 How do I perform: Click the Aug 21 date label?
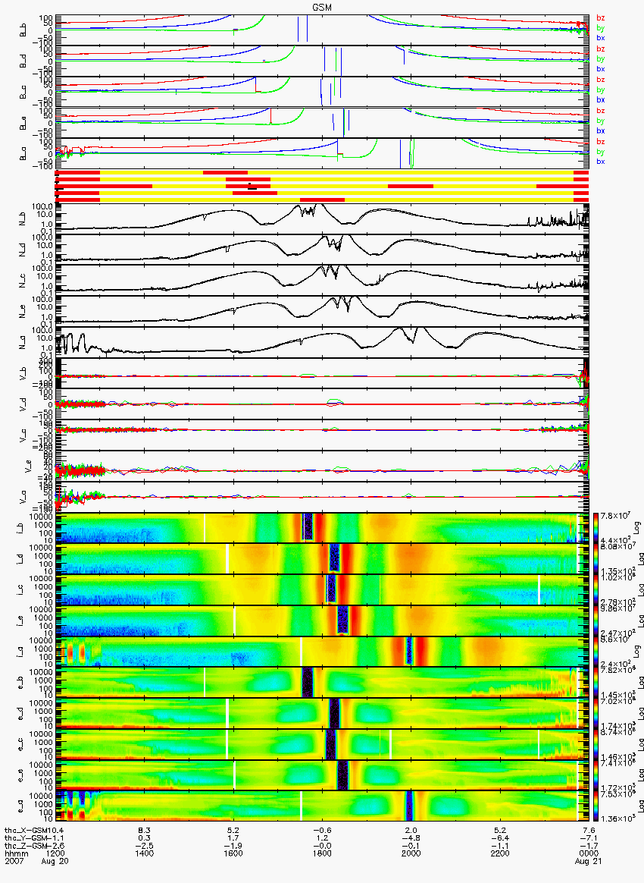[589, 861]
